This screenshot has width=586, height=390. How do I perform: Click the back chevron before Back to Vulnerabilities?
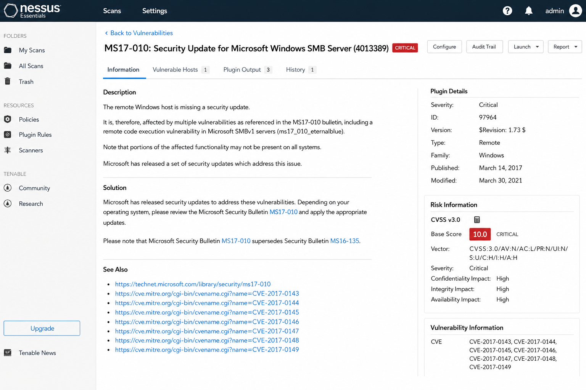click(106, 33)
